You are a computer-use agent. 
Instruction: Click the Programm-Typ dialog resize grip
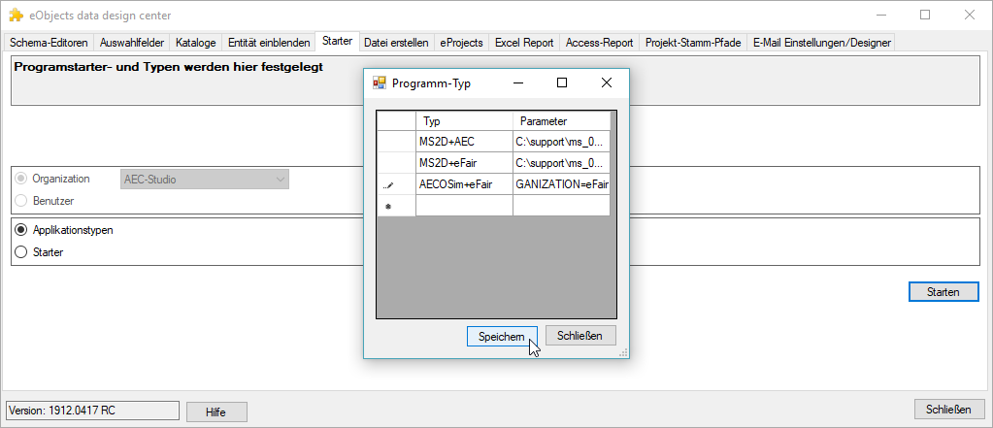pos(623,352)
